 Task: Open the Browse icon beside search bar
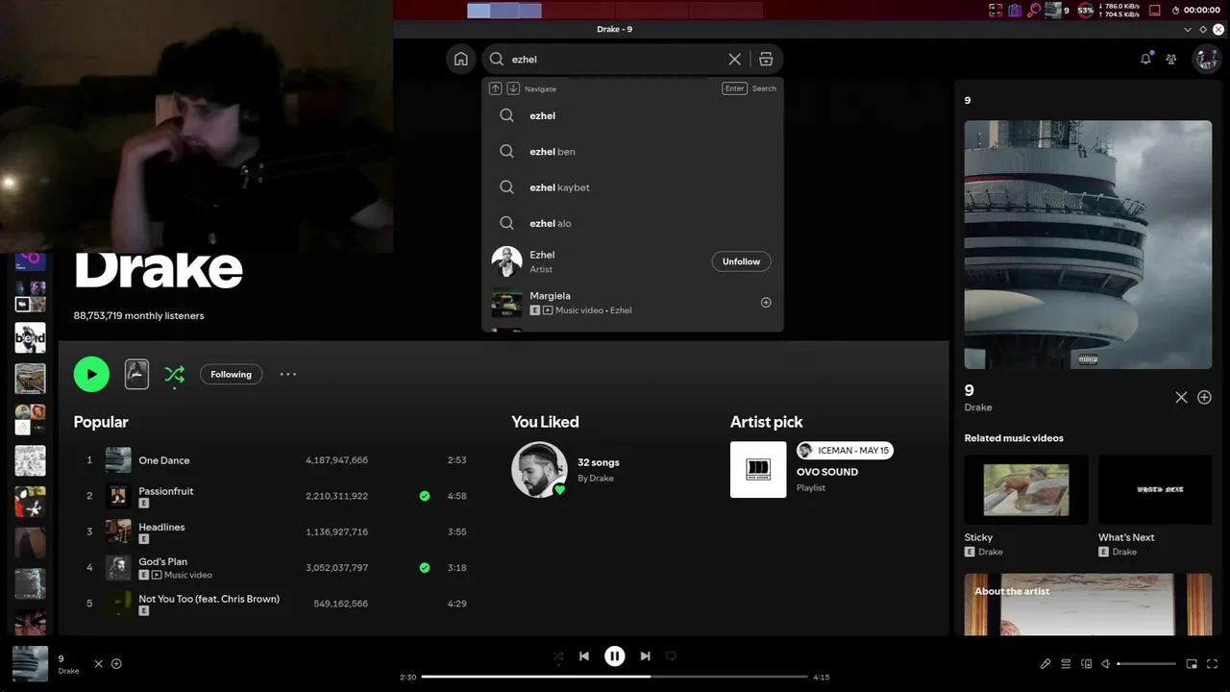[766, 59]
